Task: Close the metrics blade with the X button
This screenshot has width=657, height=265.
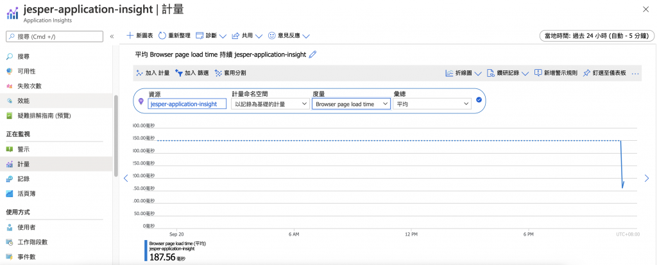Action: pyautogui.click(x=645, y=10)
